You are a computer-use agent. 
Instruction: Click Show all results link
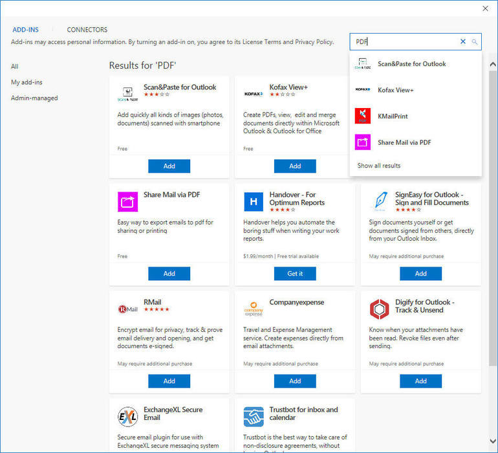pos(379,165)
